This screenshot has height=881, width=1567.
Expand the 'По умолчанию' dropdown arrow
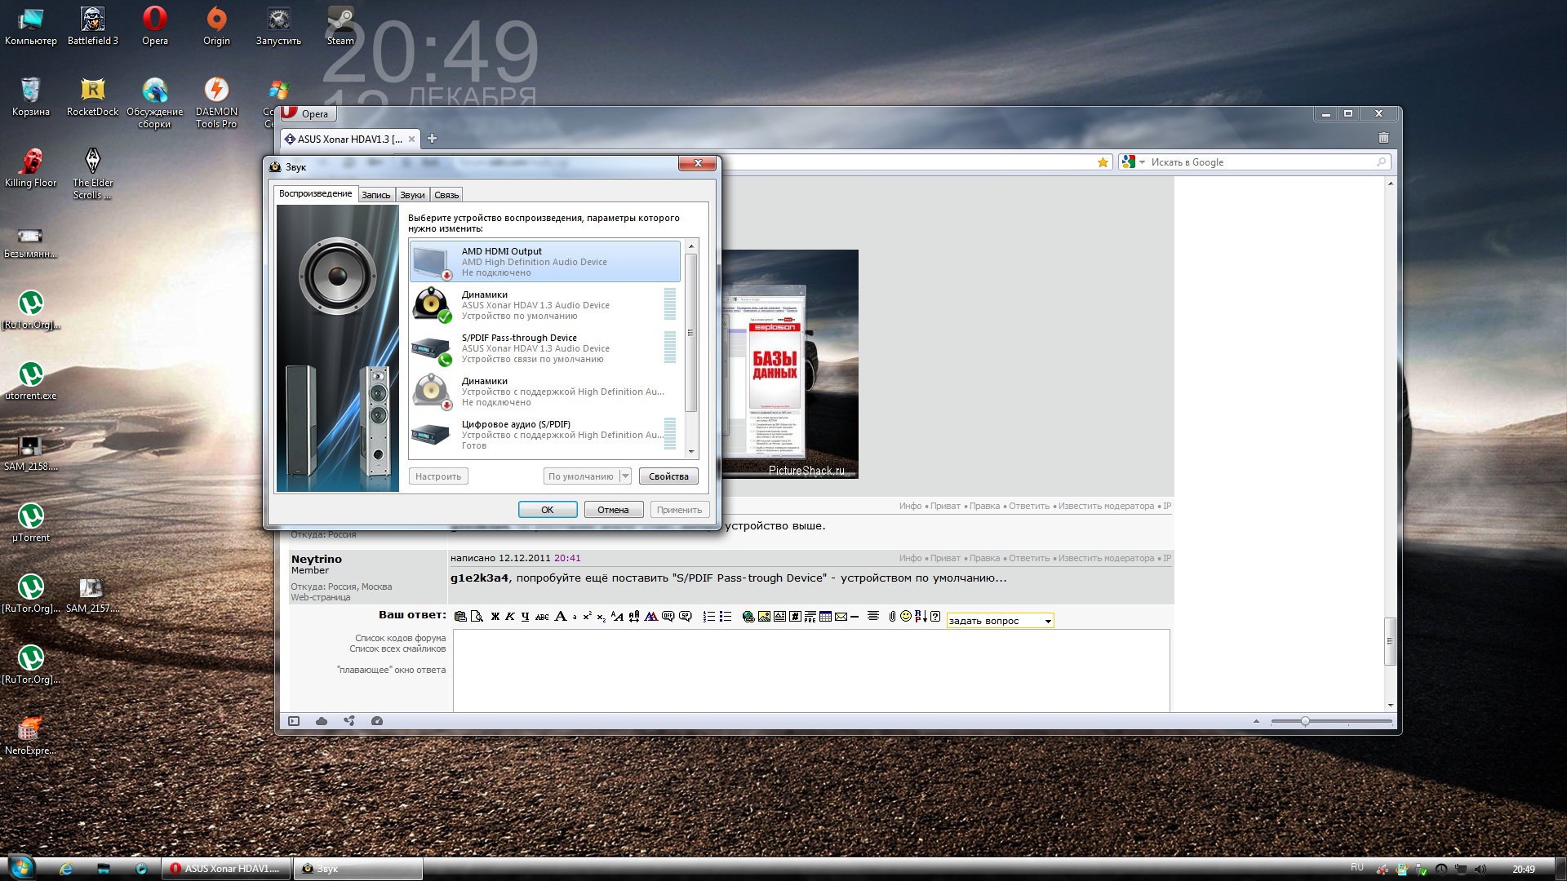625,476
